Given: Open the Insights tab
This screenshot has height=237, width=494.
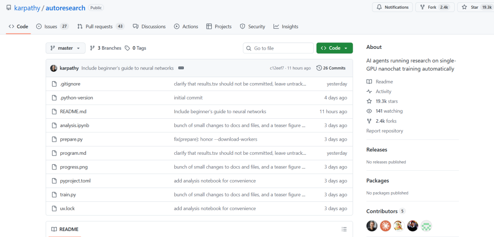Looking at the screenshot, I should [286, 26].
